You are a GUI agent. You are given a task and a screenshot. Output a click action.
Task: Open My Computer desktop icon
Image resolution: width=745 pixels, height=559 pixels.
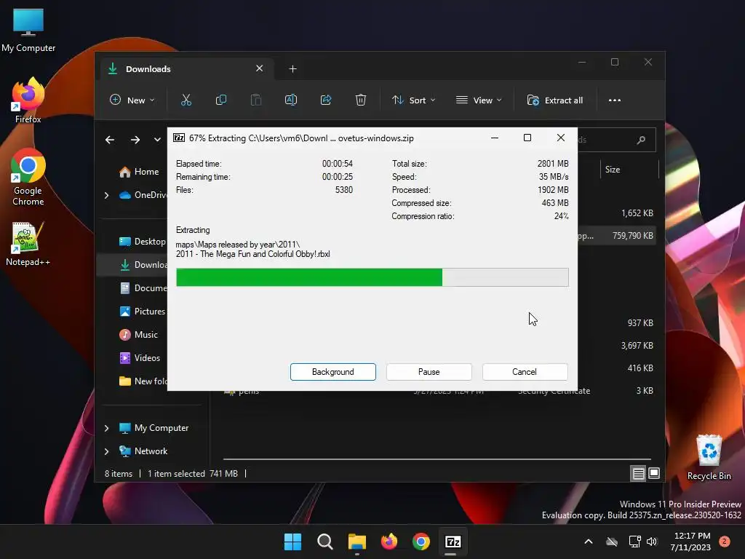[28, 31]
